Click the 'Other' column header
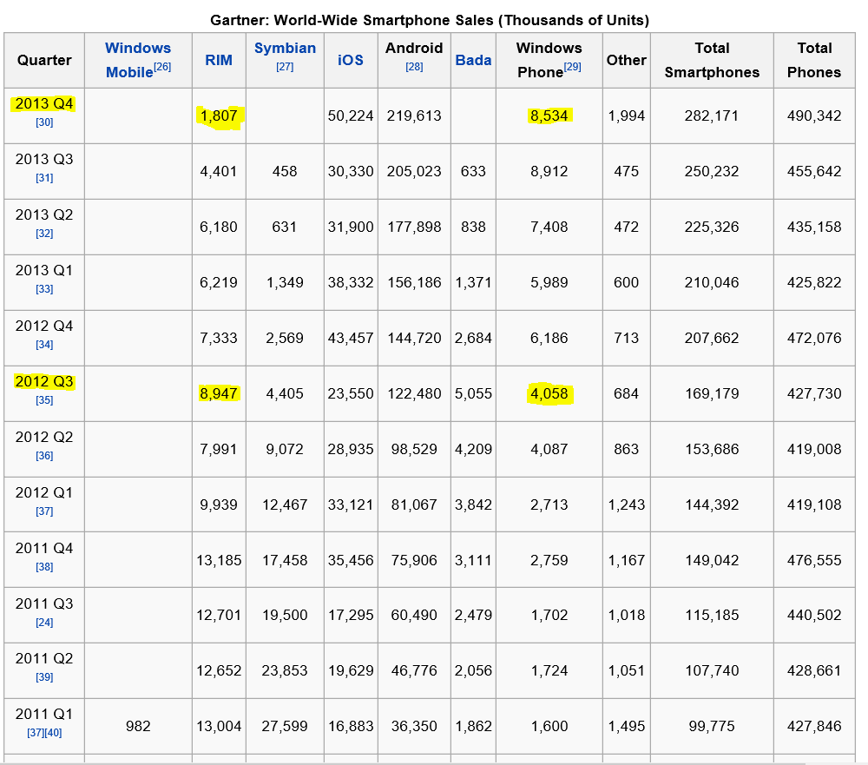The width and height of the screenshot is (868, 765). 627,61
